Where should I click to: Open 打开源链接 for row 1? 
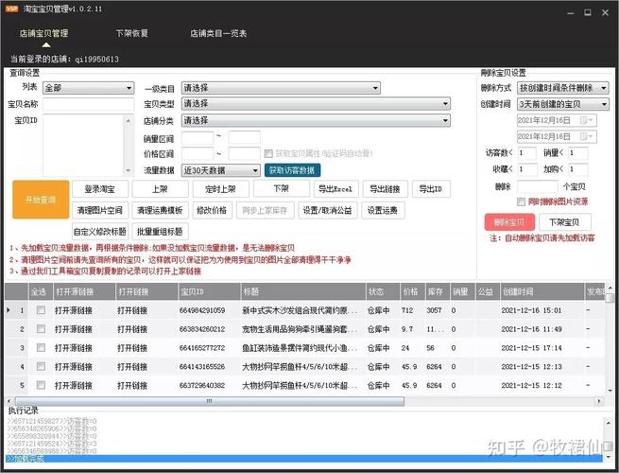[x=74, y=310]
